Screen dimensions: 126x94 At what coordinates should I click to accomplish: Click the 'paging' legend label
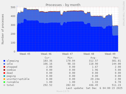click(x=11, y=76)
